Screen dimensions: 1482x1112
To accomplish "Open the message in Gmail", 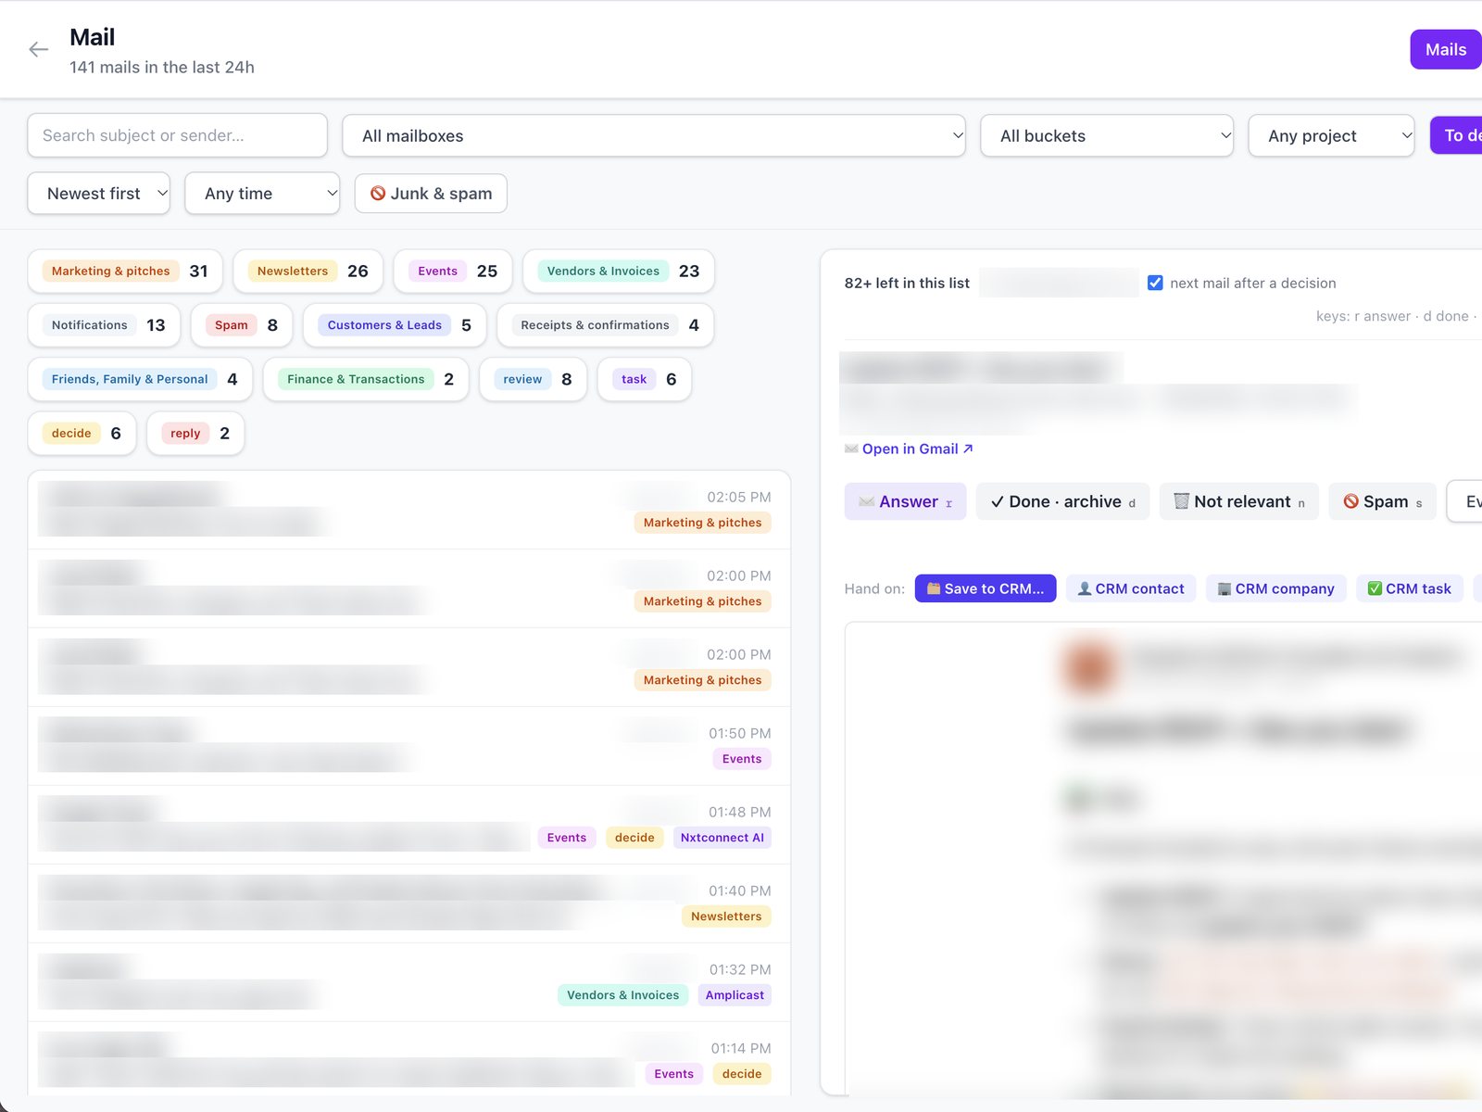I will click(917, 449).
